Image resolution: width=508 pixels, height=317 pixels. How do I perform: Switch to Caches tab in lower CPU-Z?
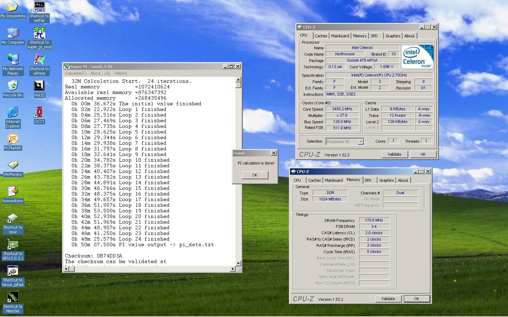(x=314, y=180)
